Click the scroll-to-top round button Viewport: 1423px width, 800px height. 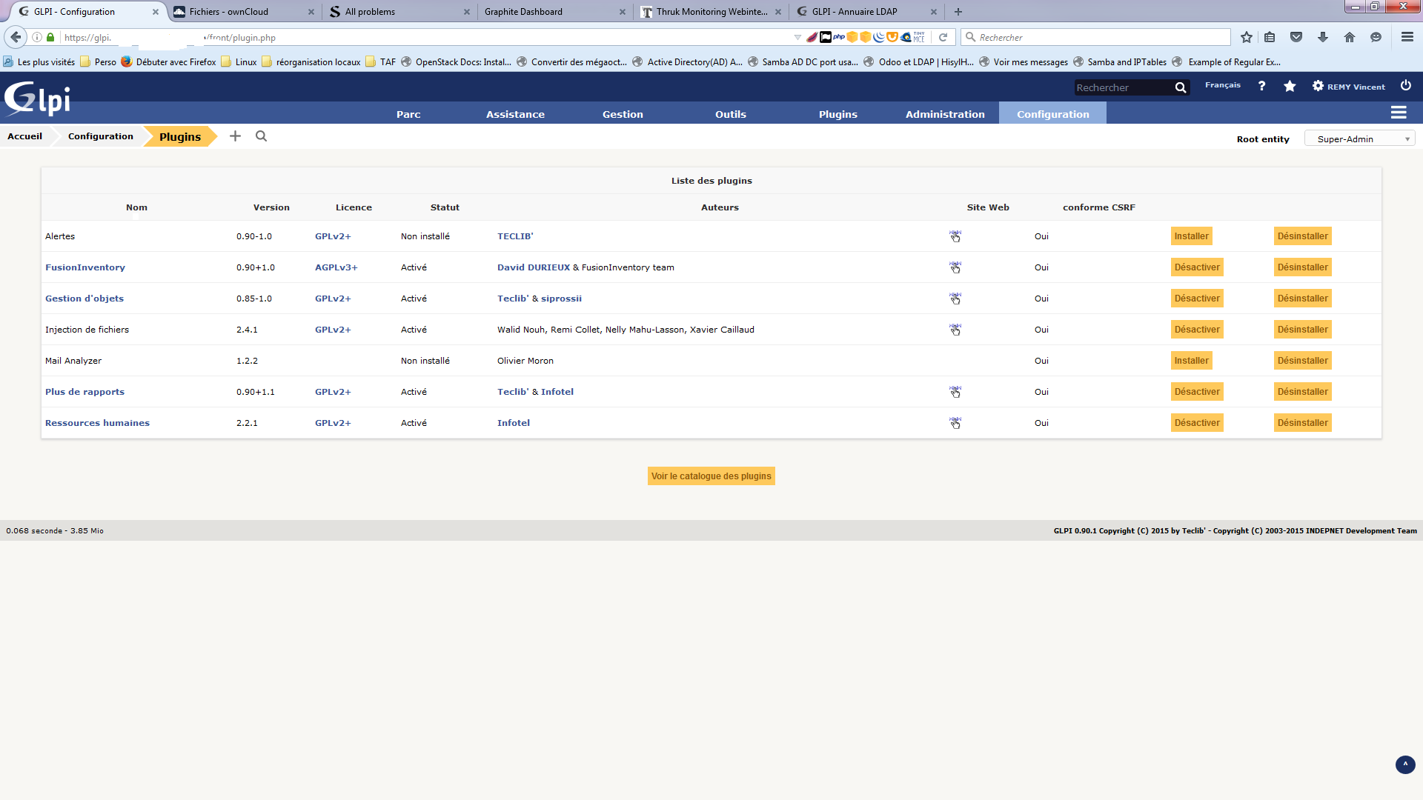tap(1405, 764)
